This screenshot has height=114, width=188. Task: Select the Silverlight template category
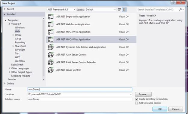click(20, 50)
